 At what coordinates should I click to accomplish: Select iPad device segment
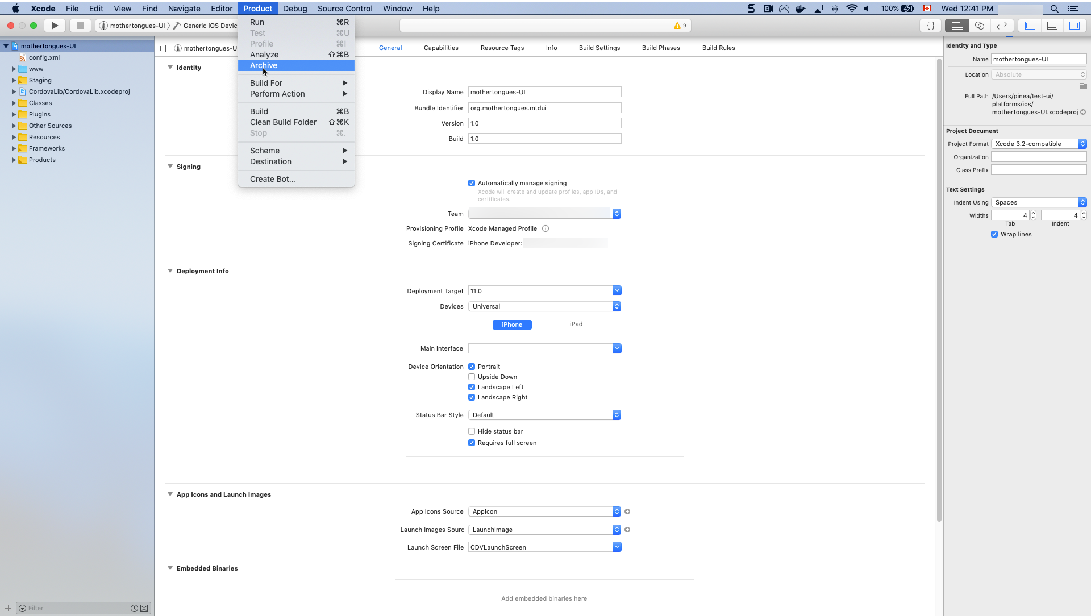click(576, 324)
